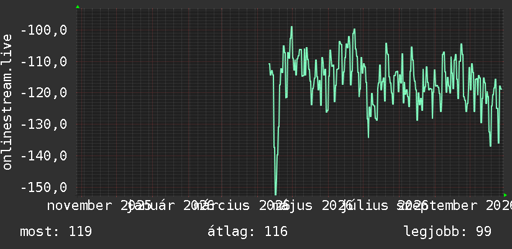Select the -120,0 y-axis label
This screenshot has height=249, width=512.
click(x=43, y=93)
